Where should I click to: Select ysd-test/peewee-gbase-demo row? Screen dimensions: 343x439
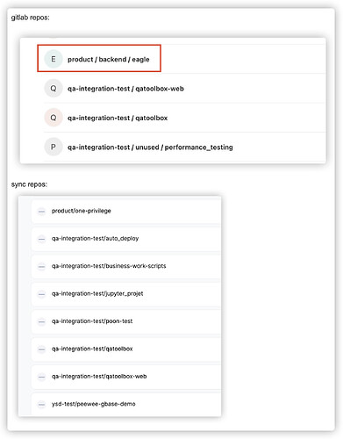[126, 404]
